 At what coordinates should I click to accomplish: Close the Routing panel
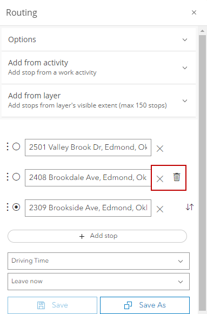click(x=194, y=12)
